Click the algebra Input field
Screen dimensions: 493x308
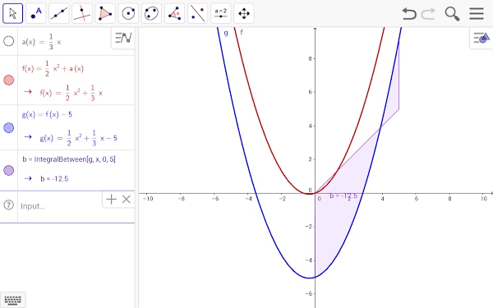pos(60,206)
